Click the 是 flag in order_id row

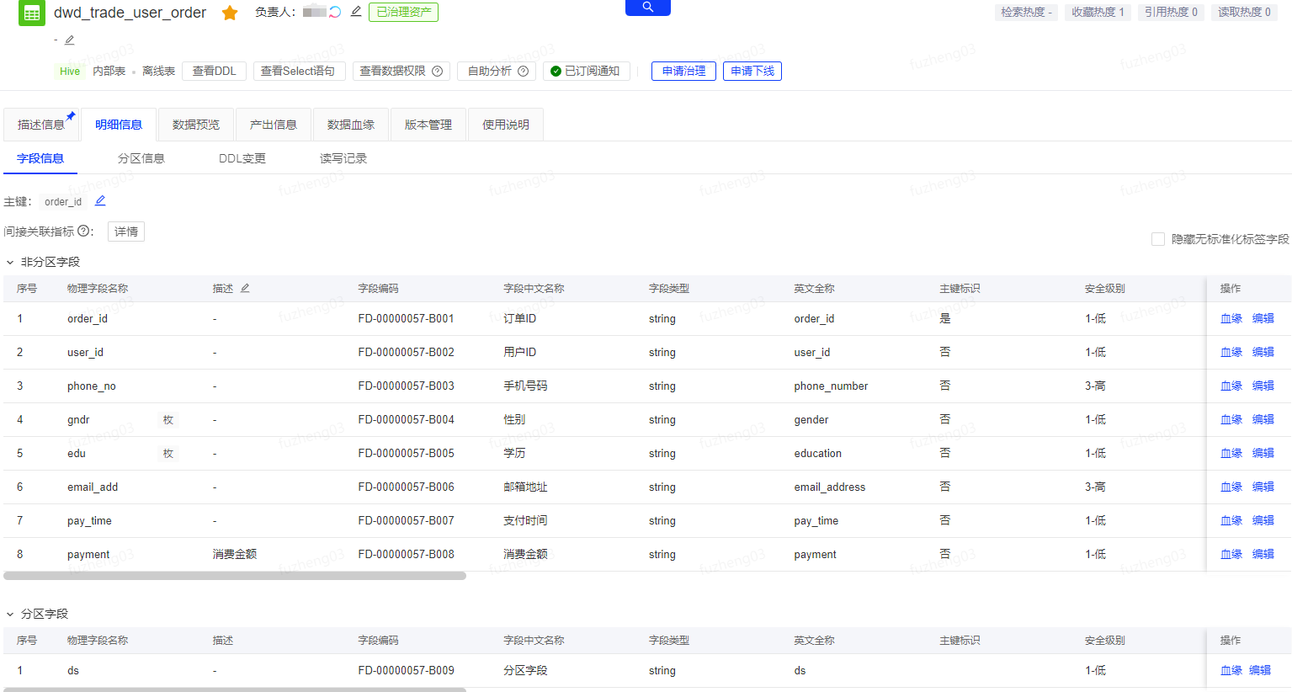click(x=945, y=318)
